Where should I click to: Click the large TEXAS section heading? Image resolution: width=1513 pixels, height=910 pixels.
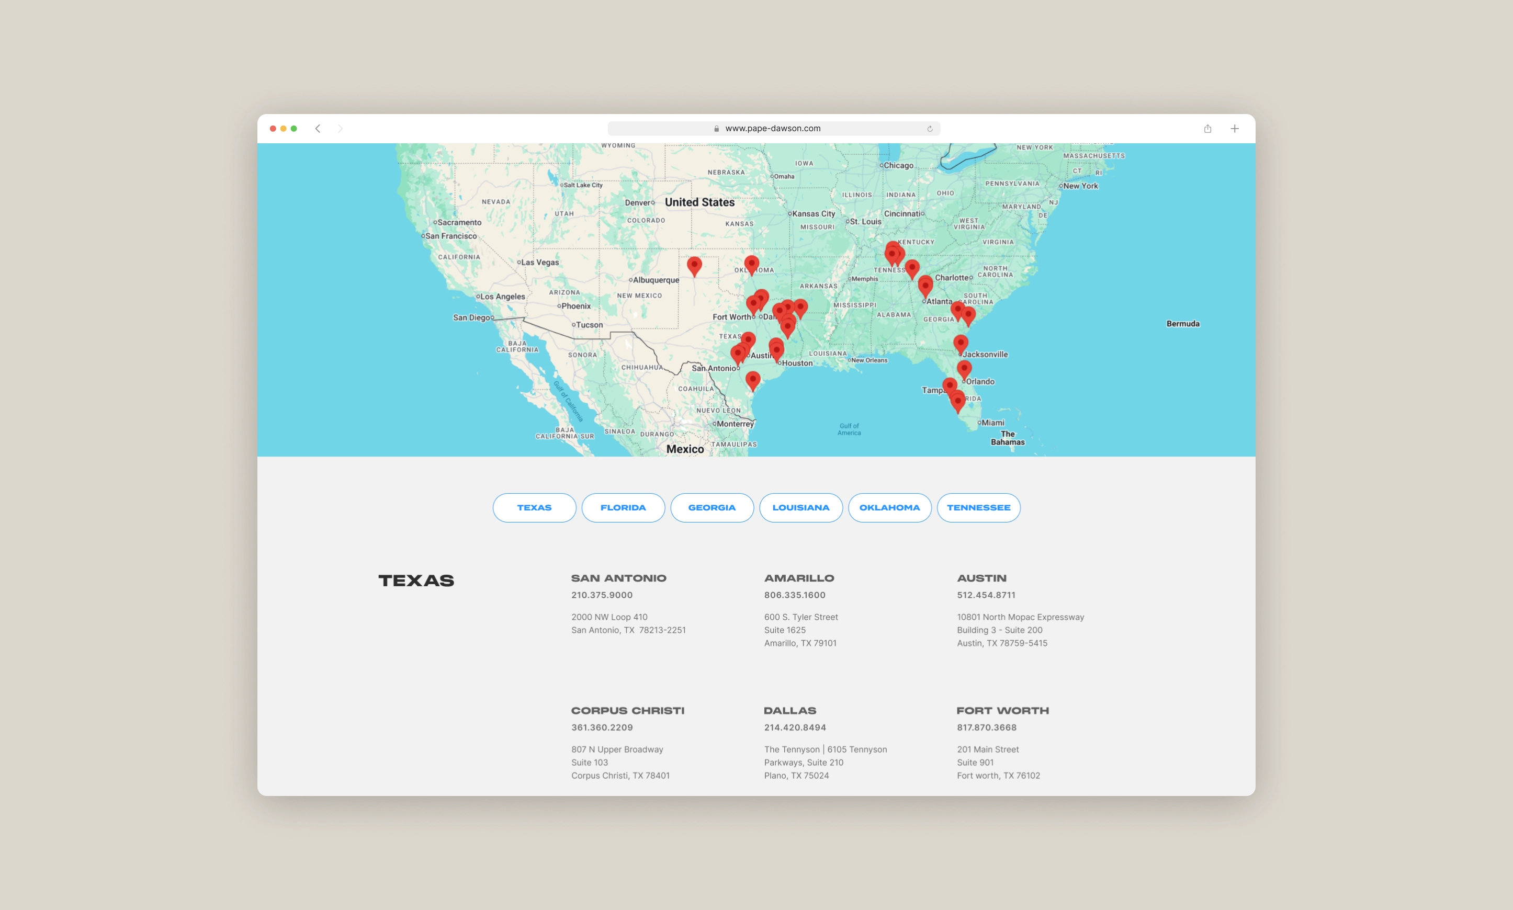coord(416,581)
